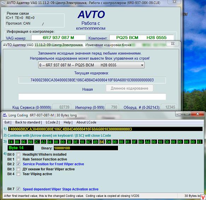This screenshot has width=206, height=200.
Task: Choose Back to standard menu item
Action: tap(28, 122)
